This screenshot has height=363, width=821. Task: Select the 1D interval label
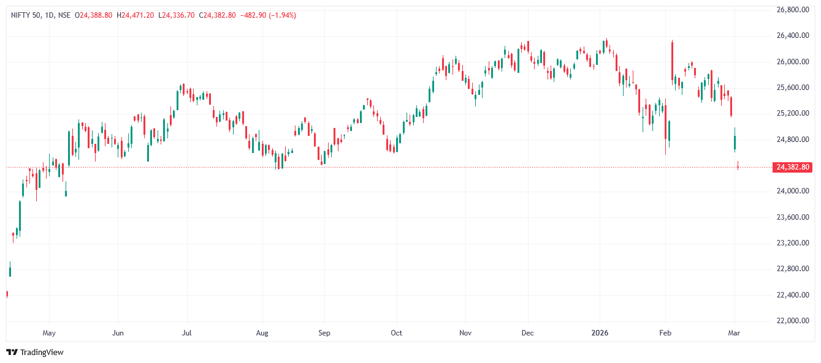tap(50, 15)
